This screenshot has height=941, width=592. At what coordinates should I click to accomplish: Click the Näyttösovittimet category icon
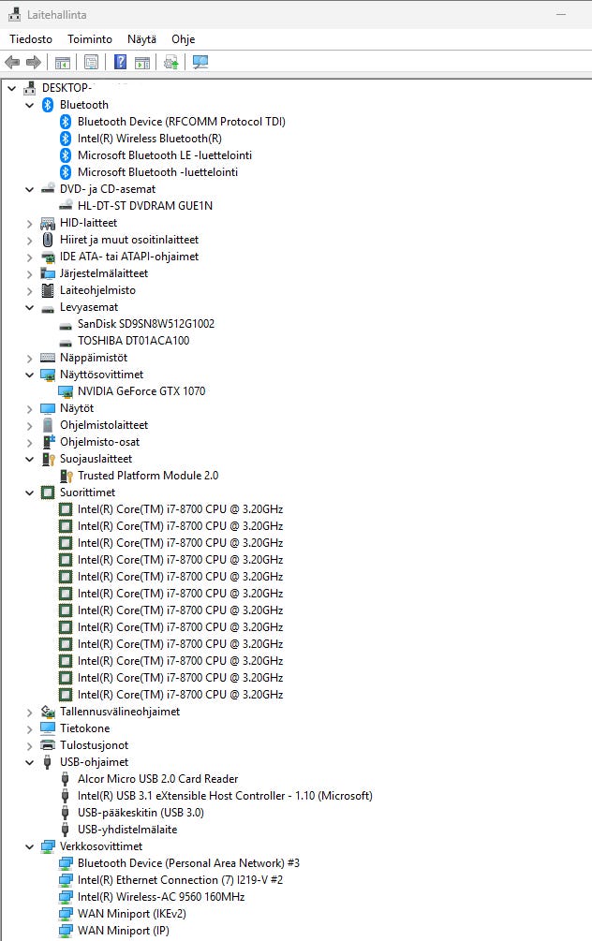click(48, 375)
